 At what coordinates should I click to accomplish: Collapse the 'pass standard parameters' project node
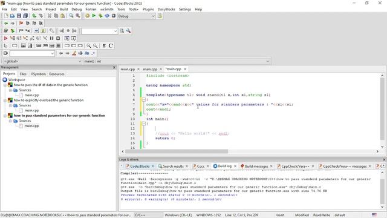coord(5,116)
